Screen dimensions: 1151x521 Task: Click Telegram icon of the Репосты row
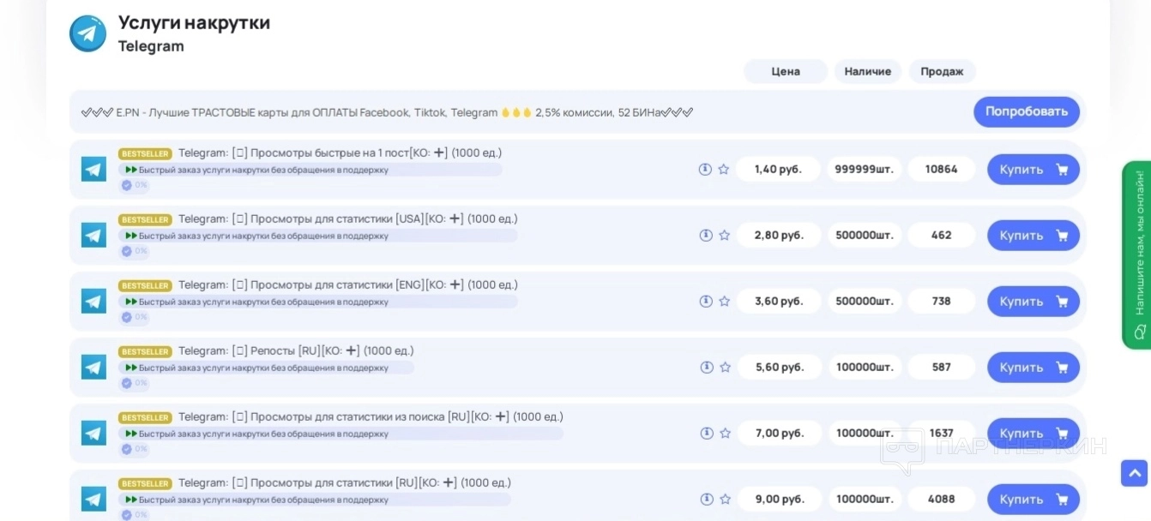click(x=93, y=368)
